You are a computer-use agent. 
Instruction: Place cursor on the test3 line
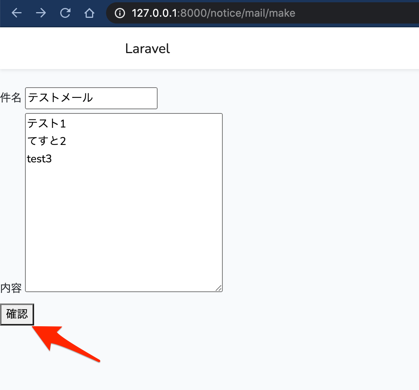tap(39, 158)
